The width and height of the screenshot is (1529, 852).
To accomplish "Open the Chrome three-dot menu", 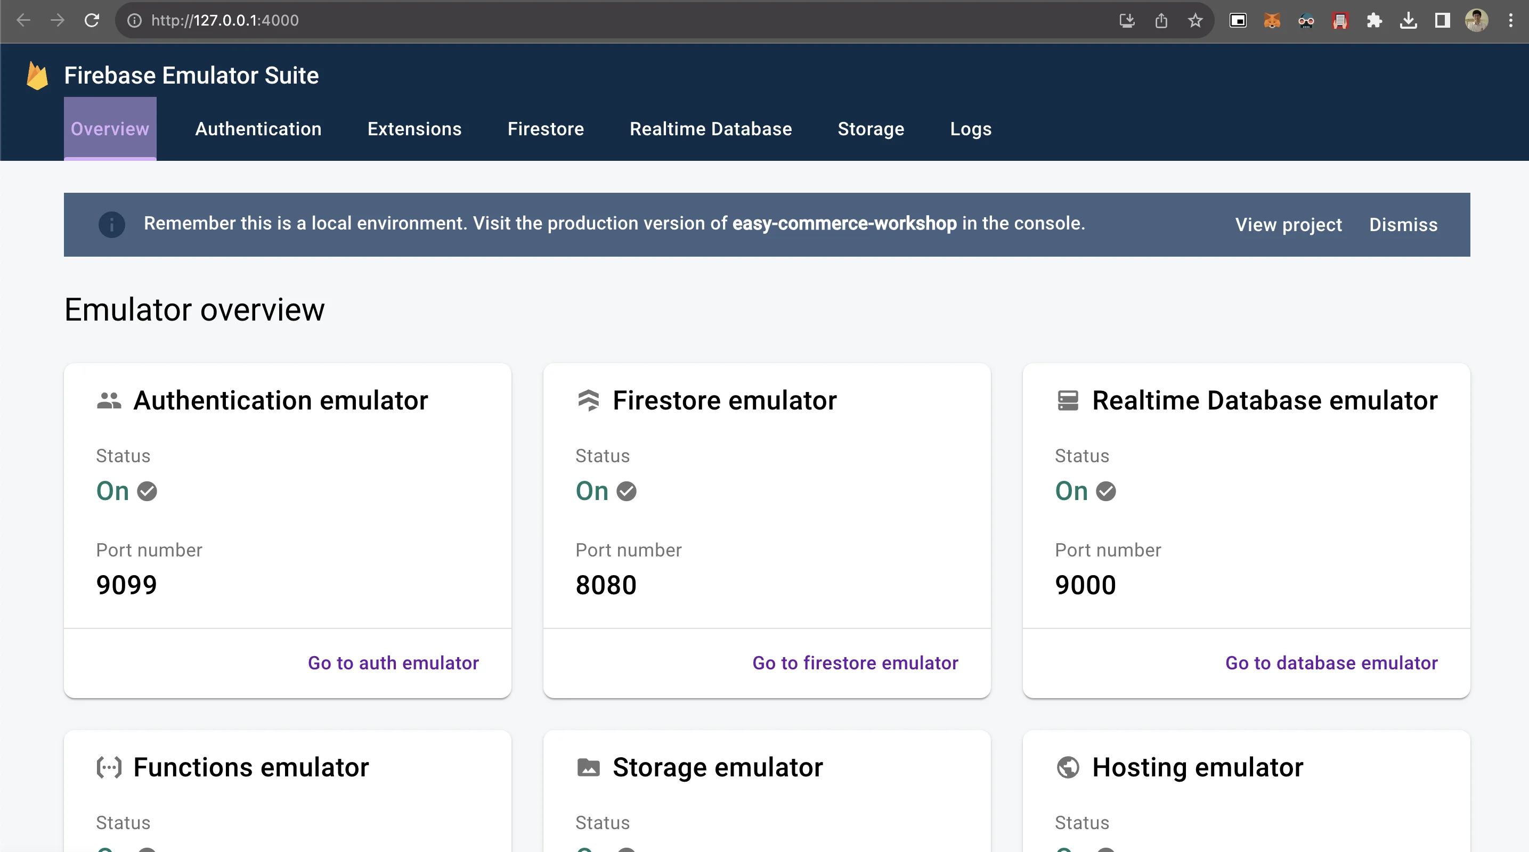I will click(1511, 21).
